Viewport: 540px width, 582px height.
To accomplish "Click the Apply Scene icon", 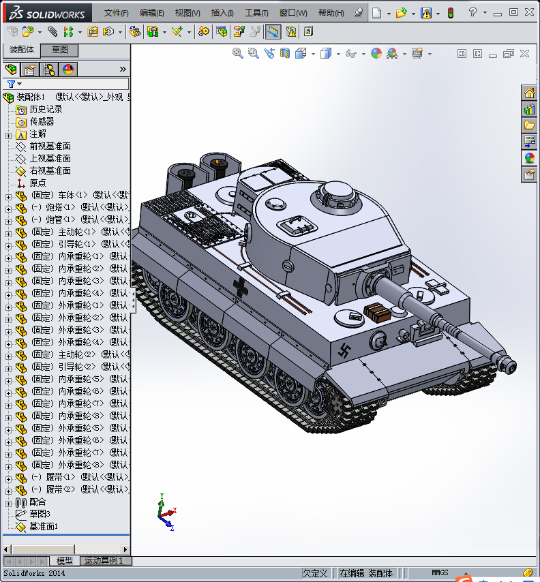I will 392,53.
